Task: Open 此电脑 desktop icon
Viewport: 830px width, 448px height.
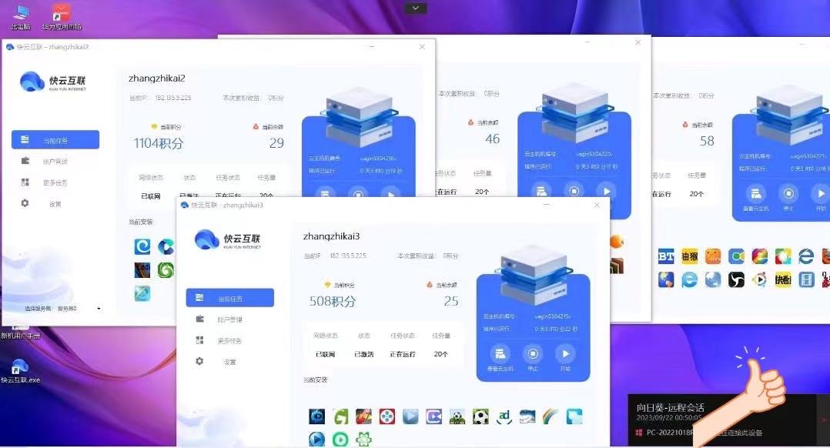Action: tap(21, 17)
